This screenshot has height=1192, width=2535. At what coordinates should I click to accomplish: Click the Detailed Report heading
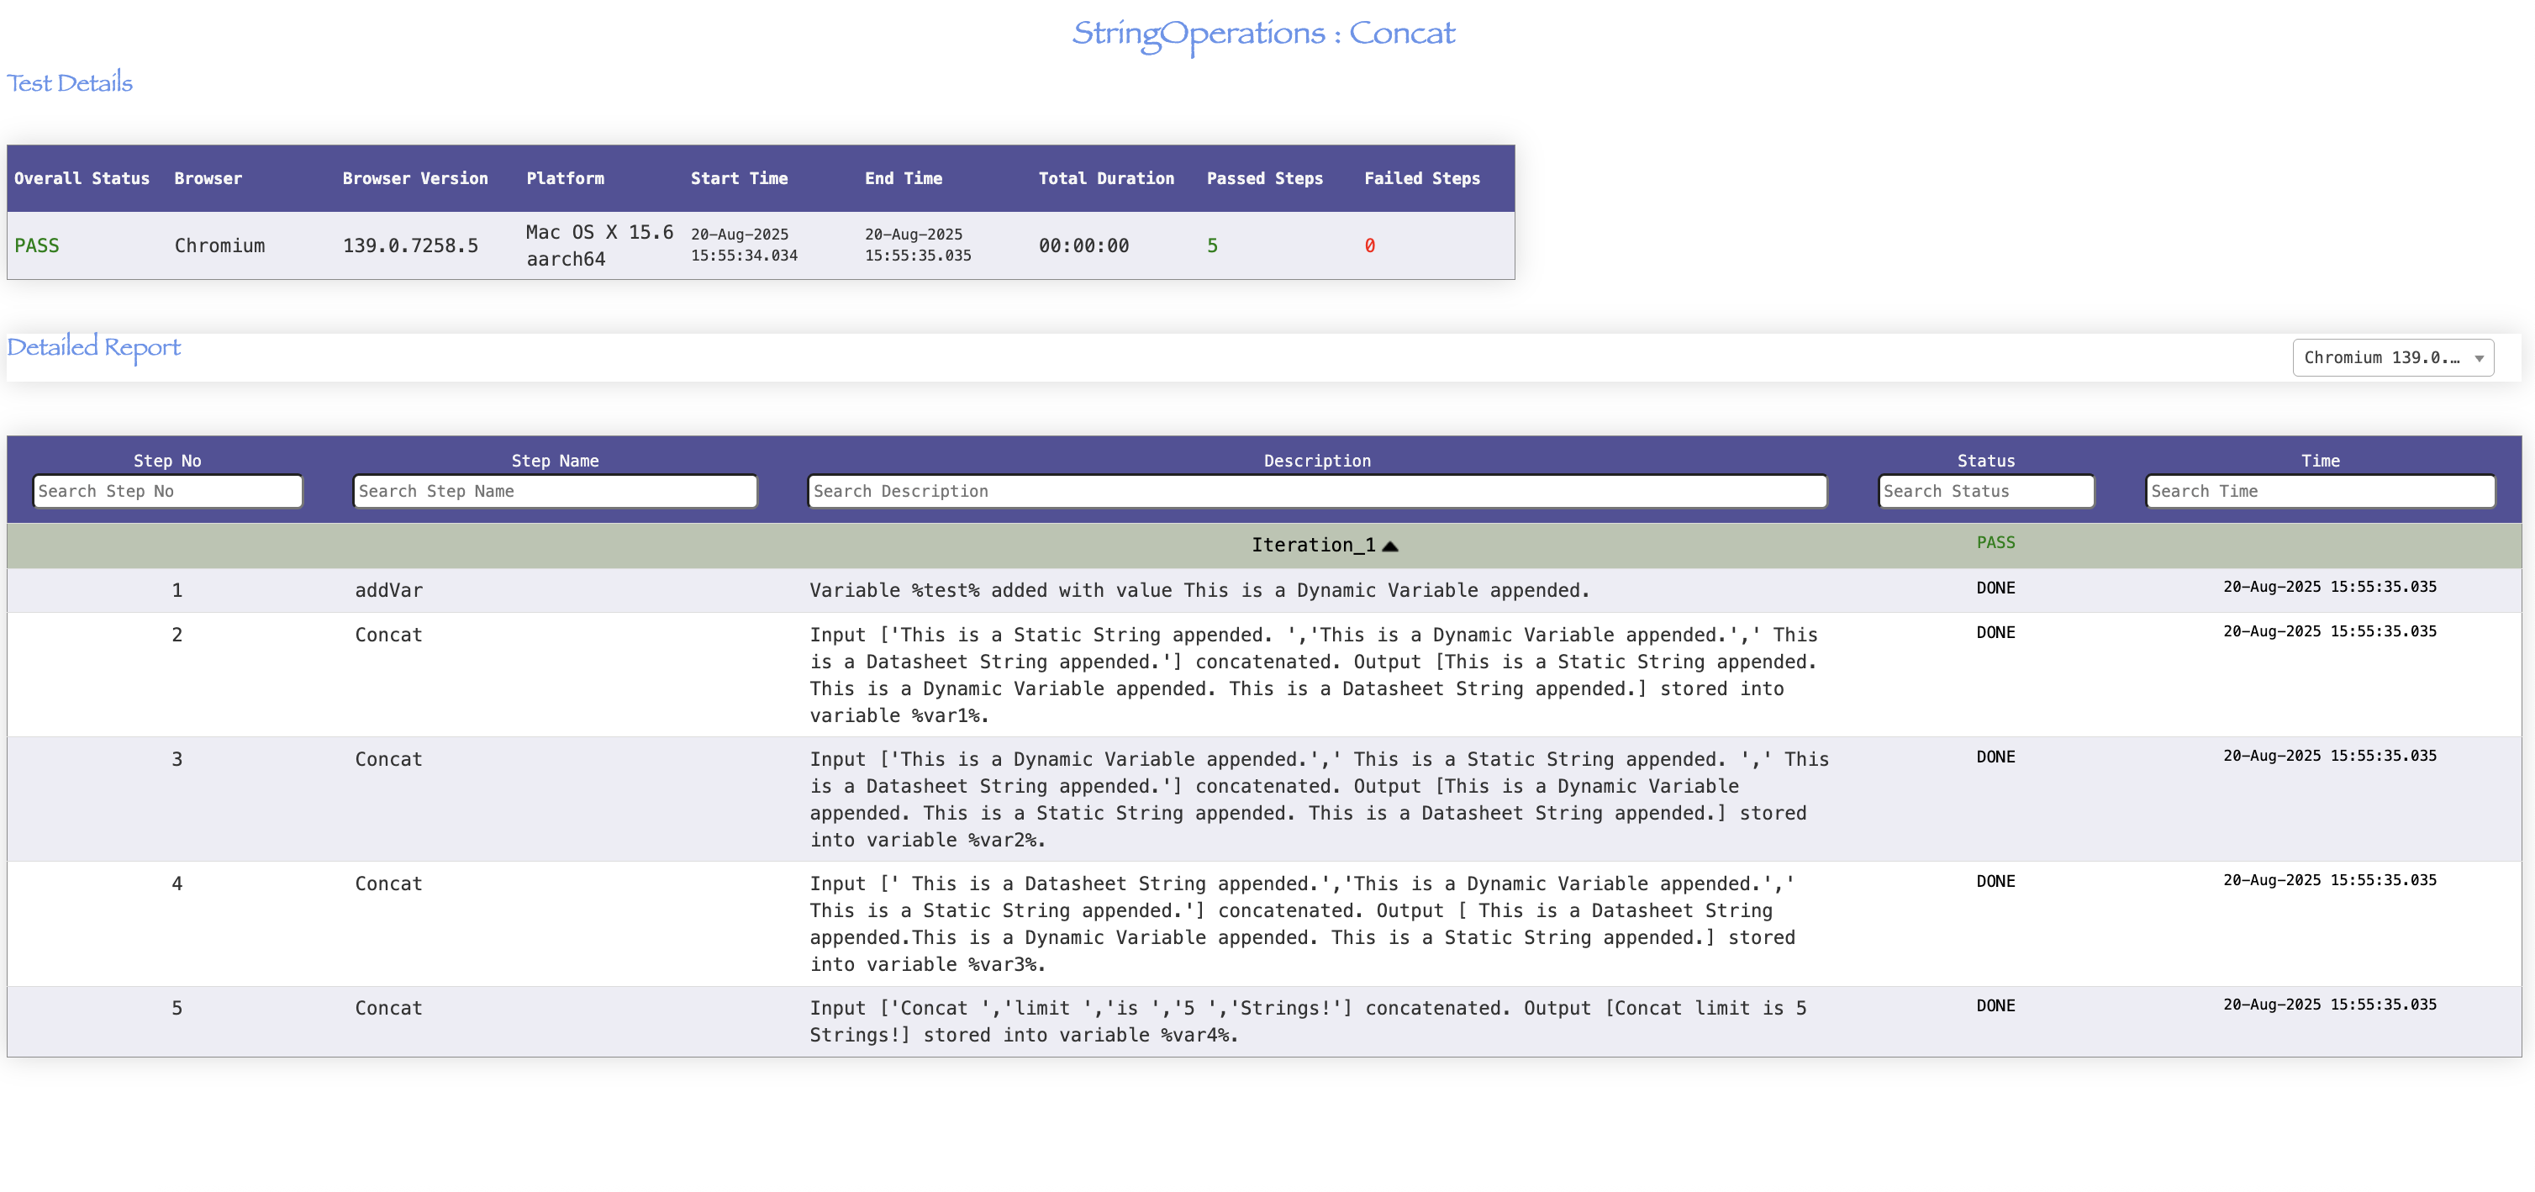tap(94, 347)
